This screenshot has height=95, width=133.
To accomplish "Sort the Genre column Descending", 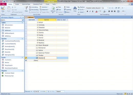I will (34, 10).
